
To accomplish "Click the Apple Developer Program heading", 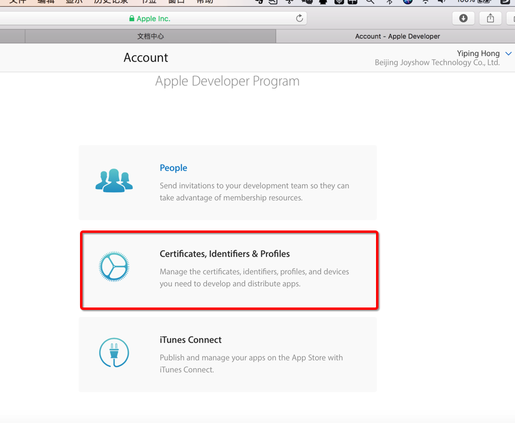I will (x=227, y=81).
